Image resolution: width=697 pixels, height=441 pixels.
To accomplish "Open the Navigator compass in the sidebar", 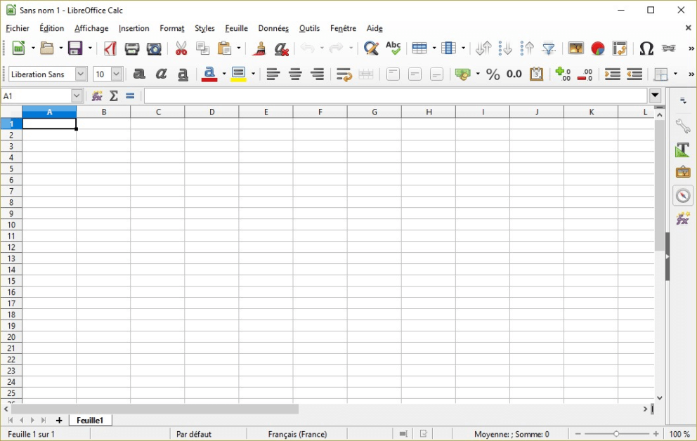I will point(683,196).
